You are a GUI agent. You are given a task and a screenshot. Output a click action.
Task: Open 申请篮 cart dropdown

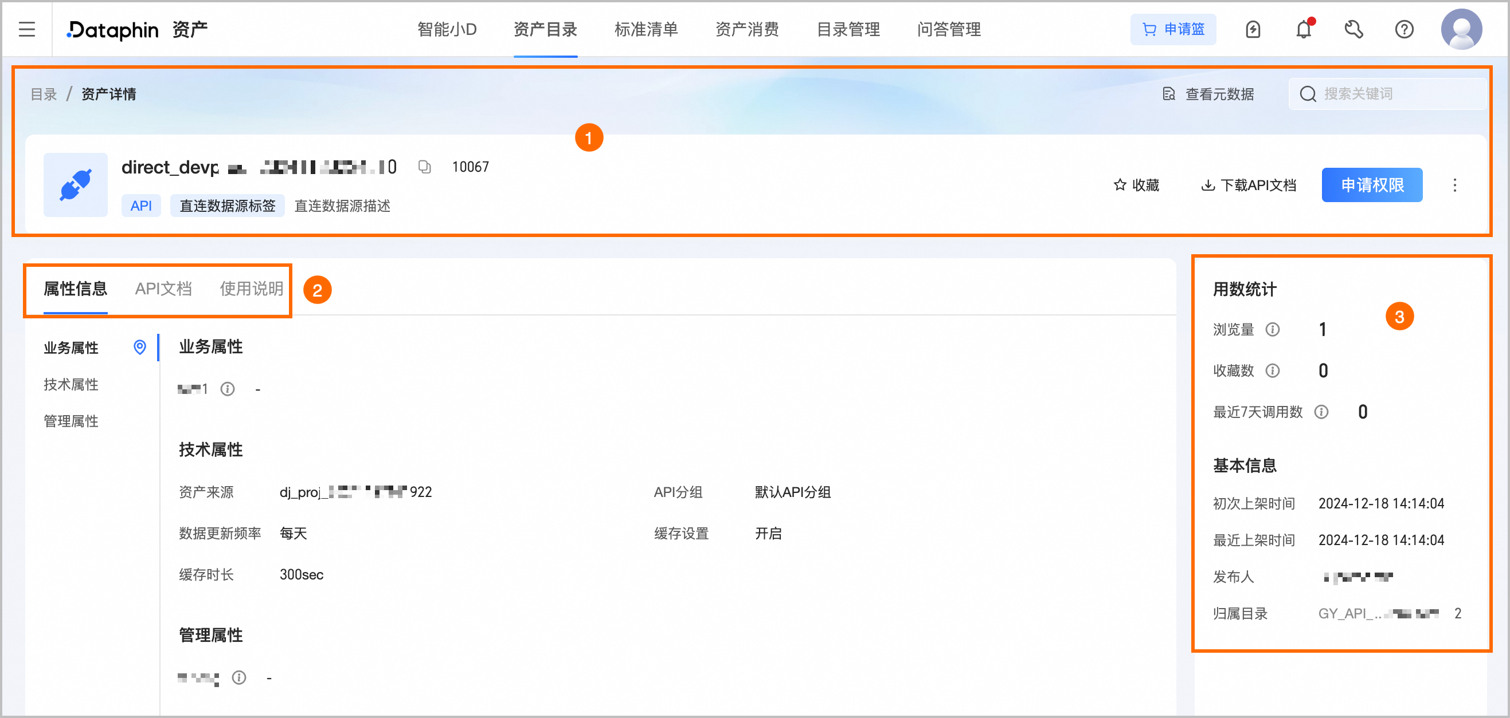click(x=1173, y=29)
